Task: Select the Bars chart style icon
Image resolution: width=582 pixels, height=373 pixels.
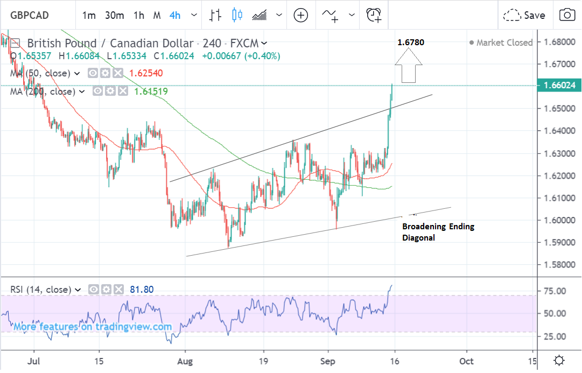Action: click(x=215, y=15)
